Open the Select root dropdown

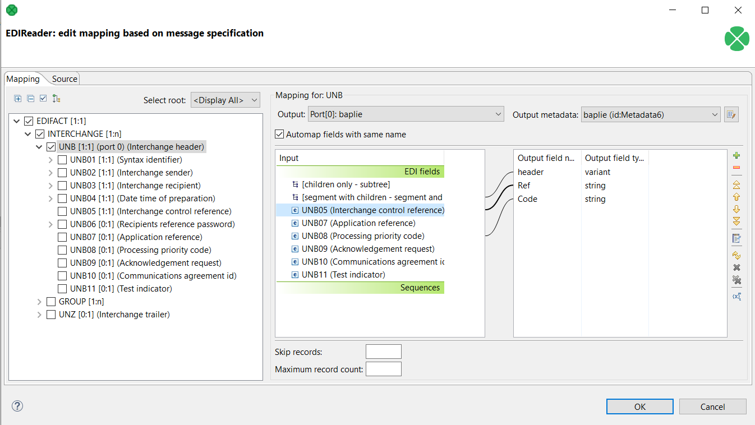[225, 100]
